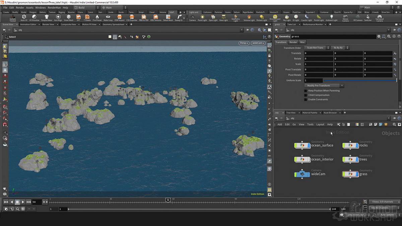Click the Gamepad Camera shelf tool
Viewport: 402px width, 226px height.
(x=379, y=18)
